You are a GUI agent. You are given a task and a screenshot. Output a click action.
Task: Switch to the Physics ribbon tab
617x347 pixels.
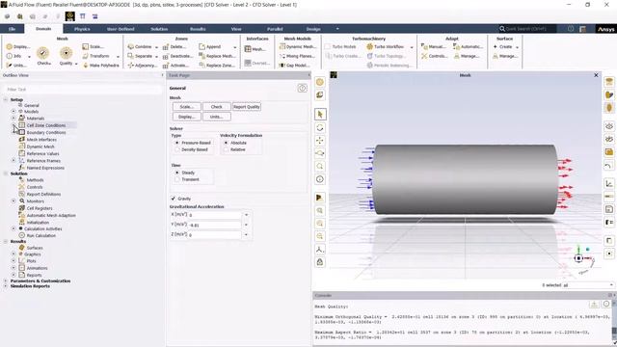click(x=82, y=29)
